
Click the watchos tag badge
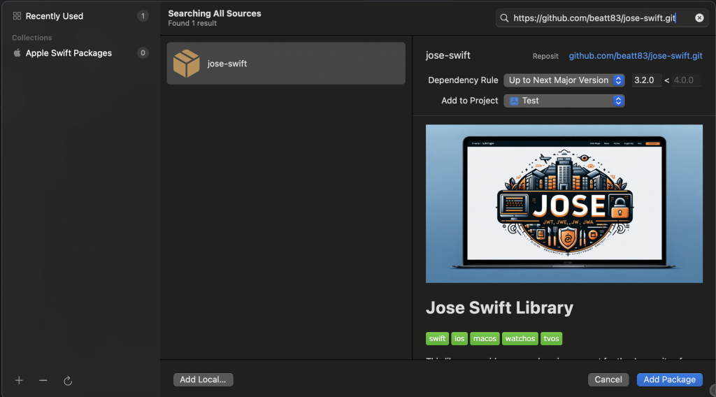tap(520, 338)
